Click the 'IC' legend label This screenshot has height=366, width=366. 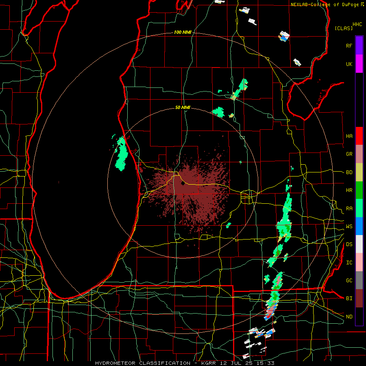coord(349,263)
